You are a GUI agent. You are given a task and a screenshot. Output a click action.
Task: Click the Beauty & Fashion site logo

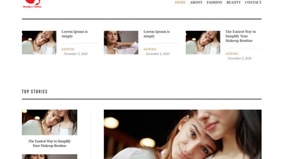point(32,4)
